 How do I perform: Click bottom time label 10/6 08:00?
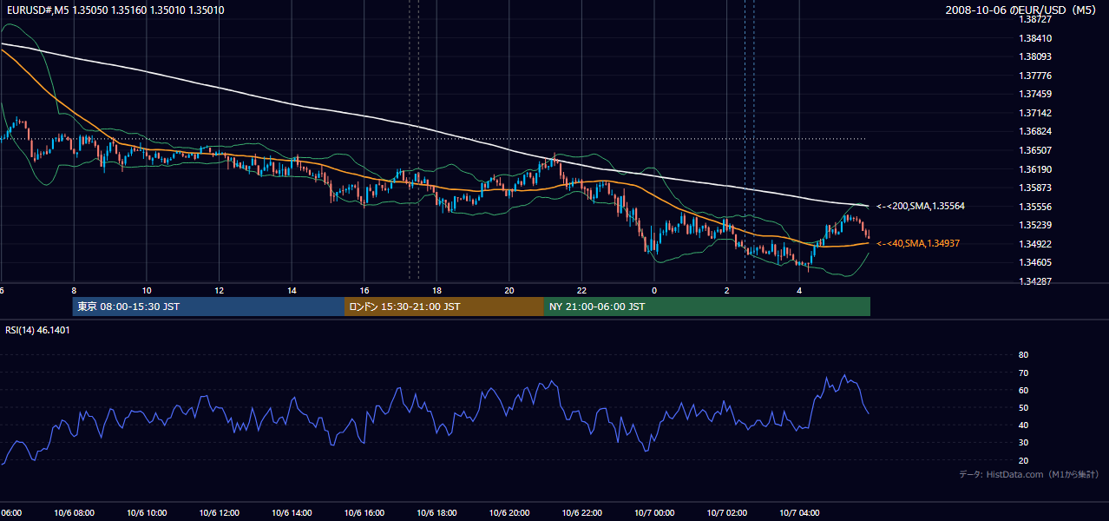coord(74,513)
